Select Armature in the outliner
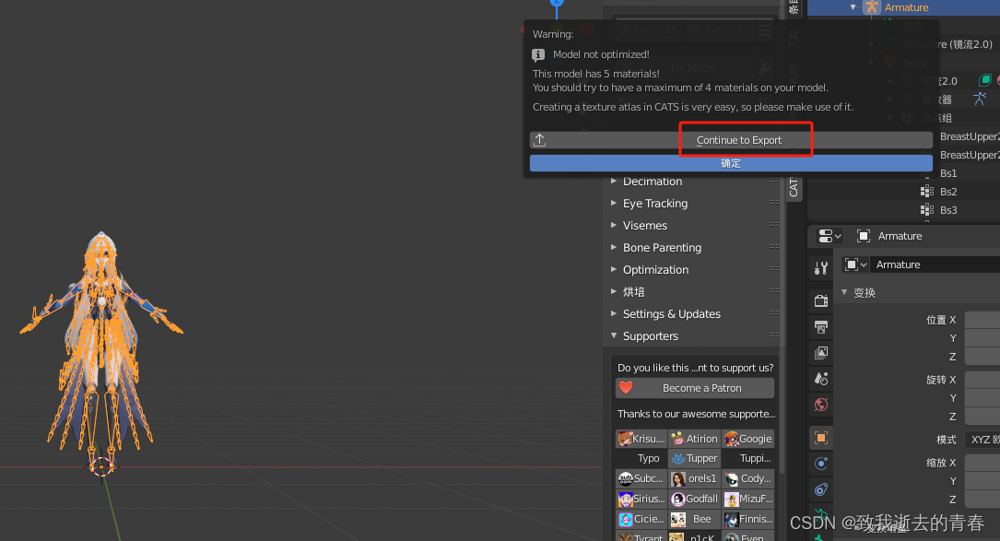This screenshot has height=541, width=1000. click(906, 7)
